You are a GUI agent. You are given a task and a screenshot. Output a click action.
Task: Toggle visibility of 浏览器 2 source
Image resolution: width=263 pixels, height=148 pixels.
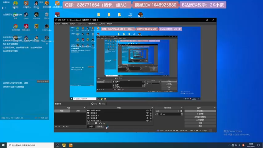pyautogui.click(x=147, y=113)
